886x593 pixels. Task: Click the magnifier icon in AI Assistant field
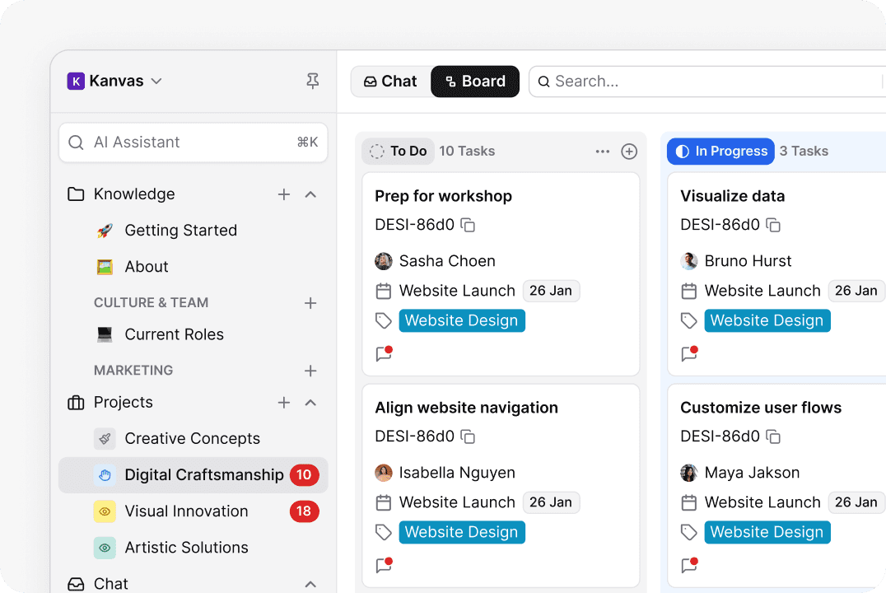pyautogui.click(x=75, y=142)
